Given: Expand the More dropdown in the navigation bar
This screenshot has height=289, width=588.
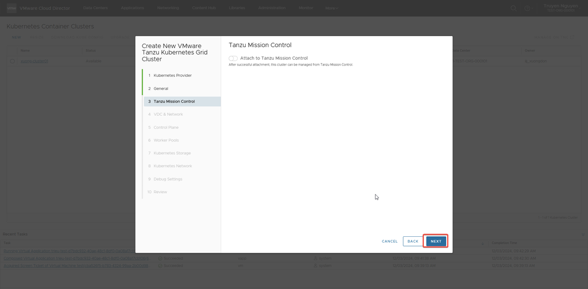Looking at the screenshot, I should click(x=332, y=8).
